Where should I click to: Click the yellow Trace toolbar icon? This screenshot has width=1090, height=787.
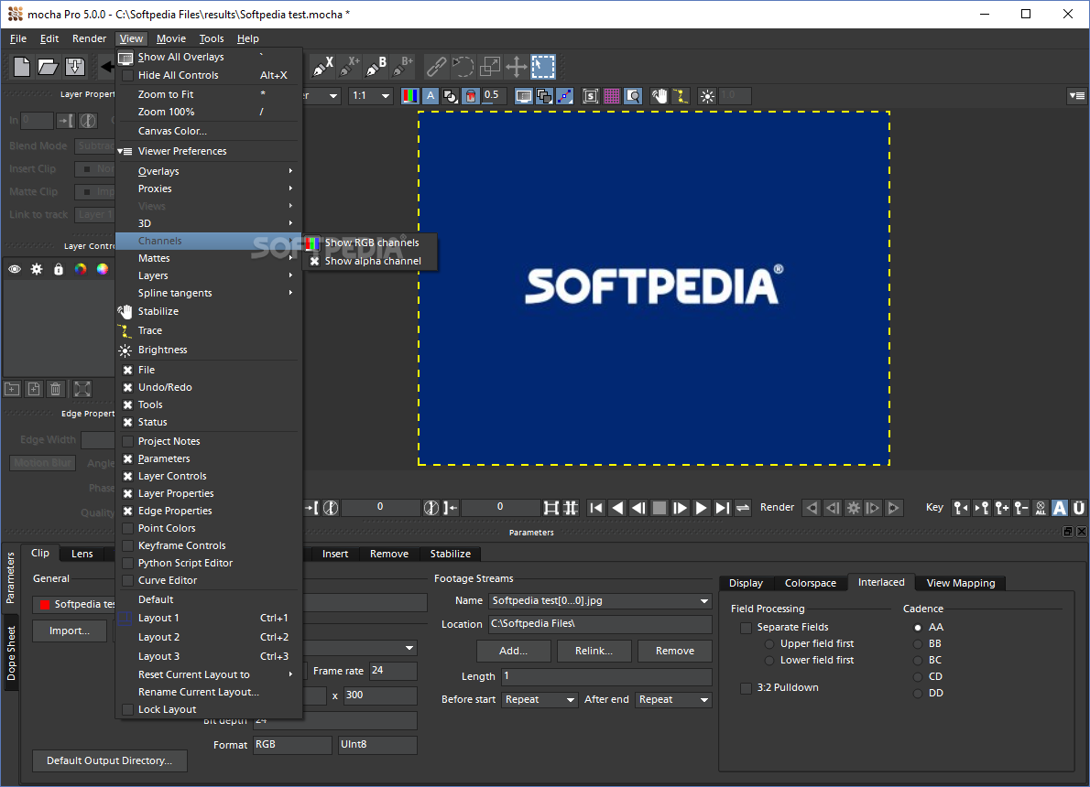pyautogui.click(x=681, y=96)
